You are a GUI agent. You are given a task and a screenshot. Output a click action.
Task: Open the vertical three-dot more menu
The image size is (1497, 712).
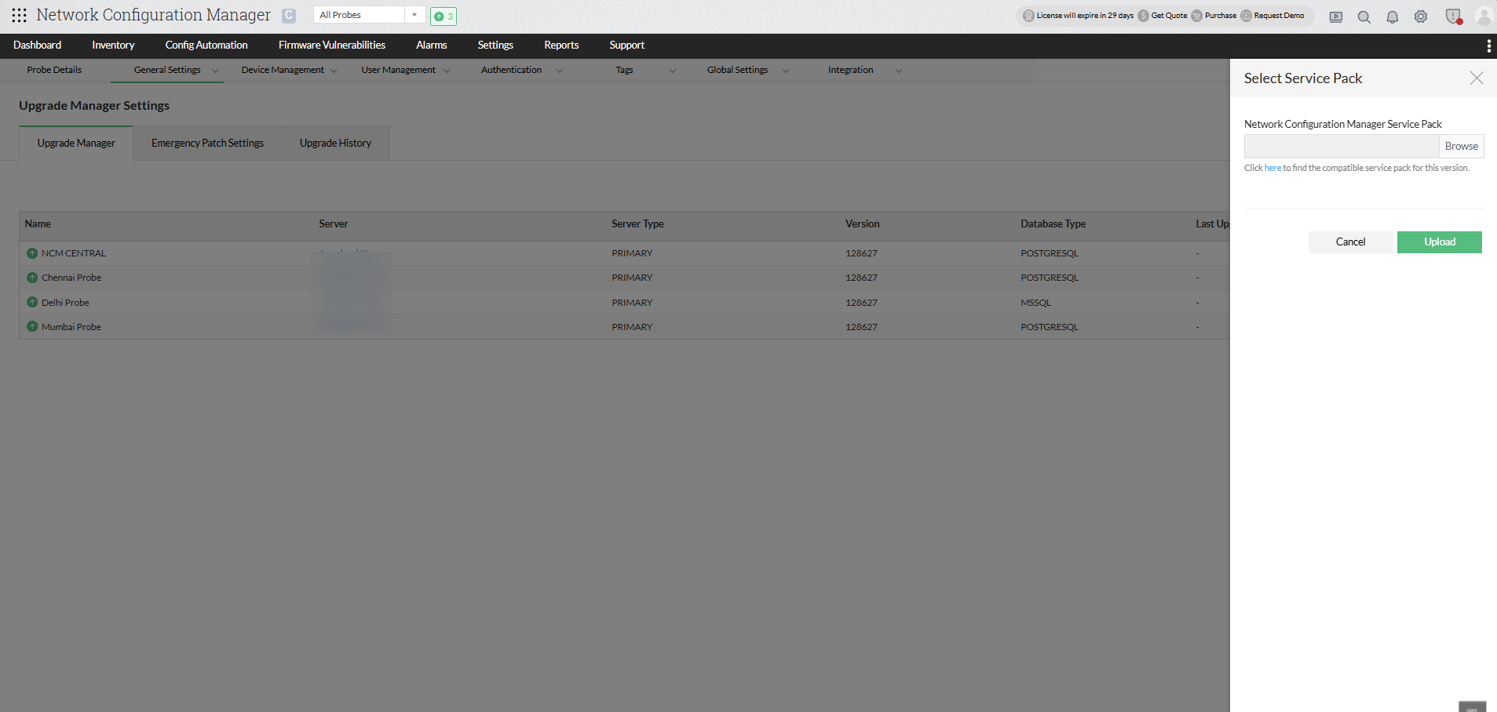[1488, 46]
